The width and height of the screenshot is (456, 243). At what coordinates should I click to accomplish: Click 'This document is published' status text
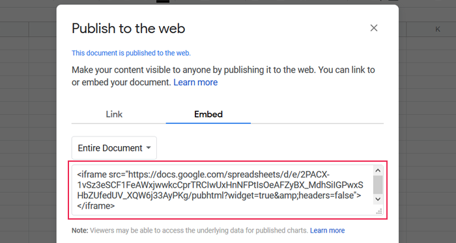[131, 53]
